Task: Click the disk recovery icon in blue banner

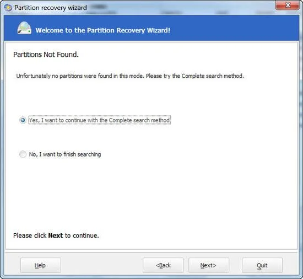Action: pos(24,28)
